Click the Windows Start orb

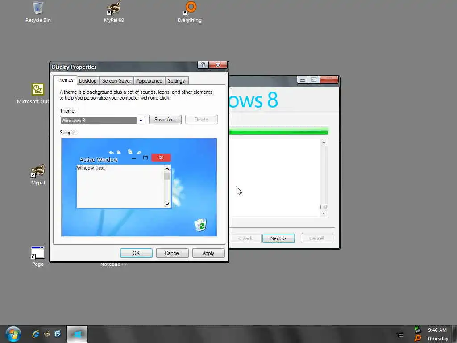[x=13, y=334]
